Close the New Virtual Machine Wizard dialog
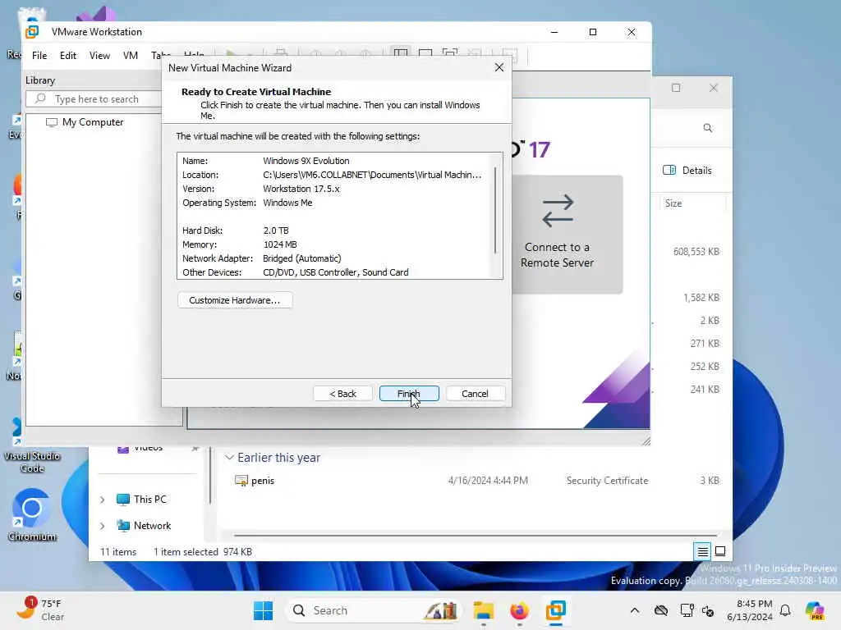This screenshot has height=630, width=841. tap(499, 67)
